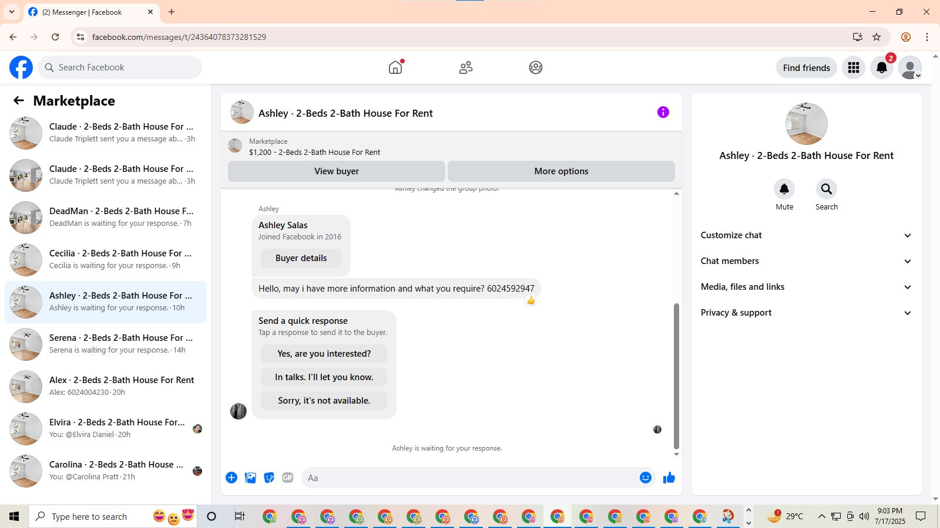
Task: Click the back arrow beside Marketplace
Action: 19,100
